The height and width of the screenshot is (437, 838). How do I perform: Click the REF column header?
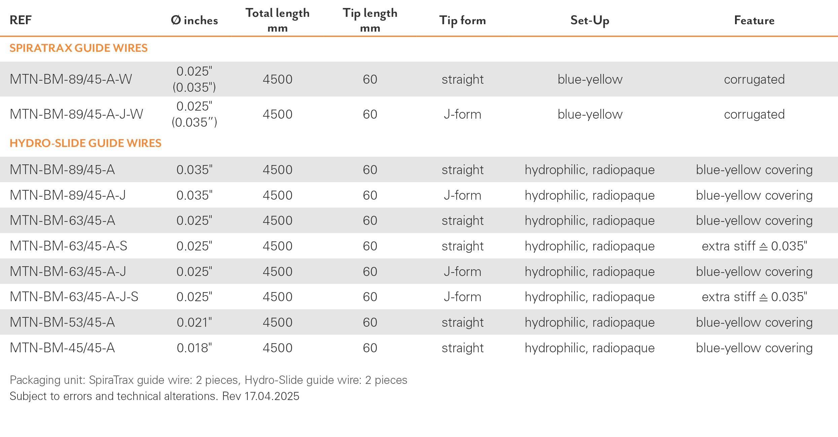pyautogui.click(x=21, y=20)
